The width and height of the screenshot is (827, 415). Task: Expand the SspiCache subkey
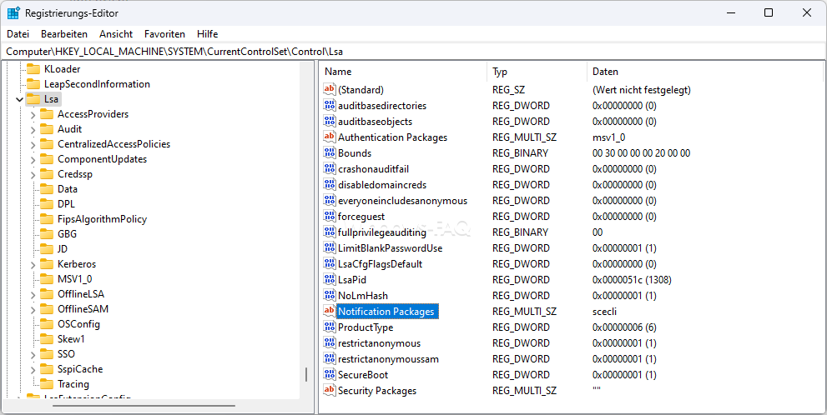click(x=33, y=369)
